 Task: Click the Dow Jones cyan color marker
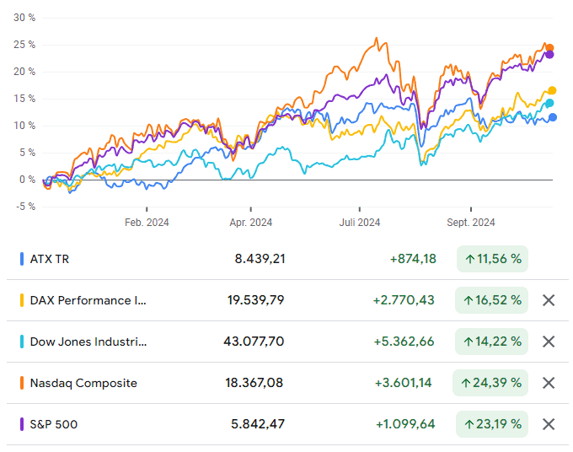(x=22, y=342)
